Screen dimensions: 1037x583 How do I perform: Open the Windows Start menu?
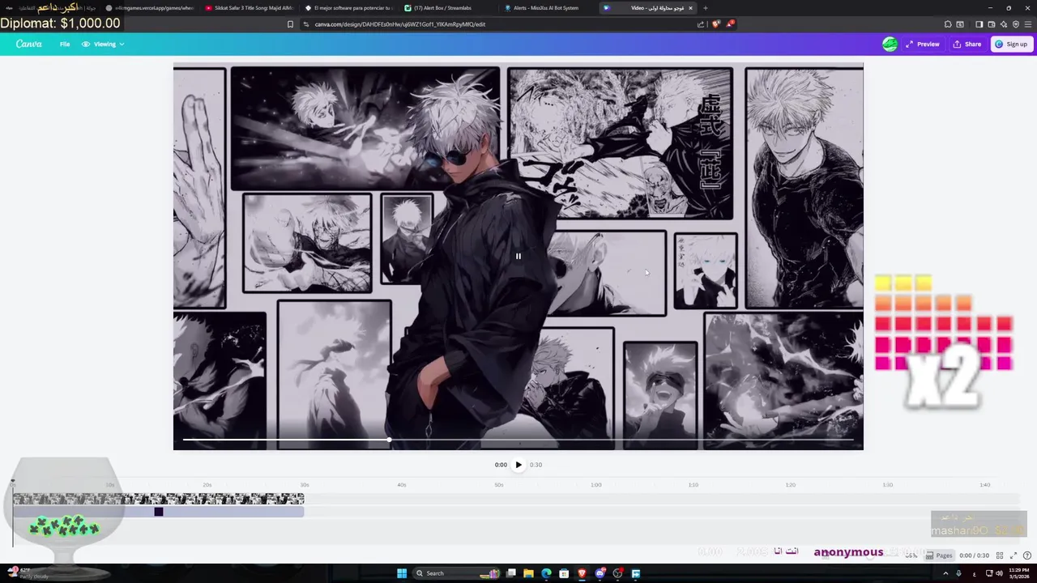401,573
